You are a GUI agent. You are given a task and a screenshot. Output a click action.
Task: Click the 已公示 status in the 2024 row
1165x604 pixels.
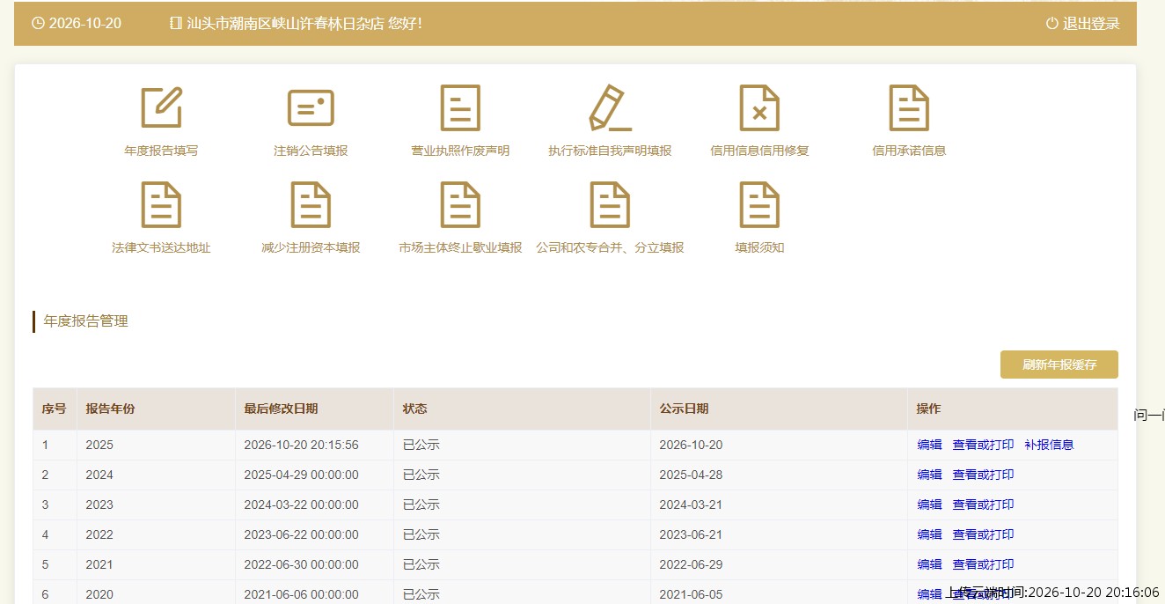pyautogui.click(x=421, y=475)
